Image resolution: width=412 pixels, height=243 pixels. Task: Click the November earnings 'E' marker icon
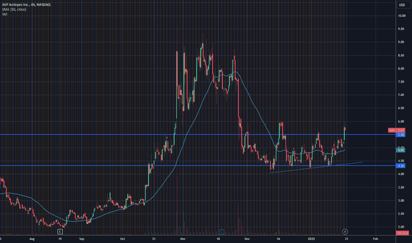click(221, 232)
